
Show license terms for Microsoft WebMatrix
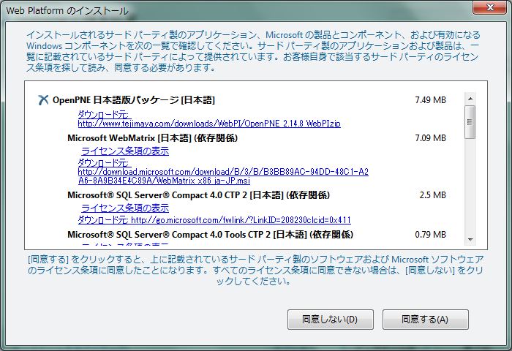click(x=124, y=151)
